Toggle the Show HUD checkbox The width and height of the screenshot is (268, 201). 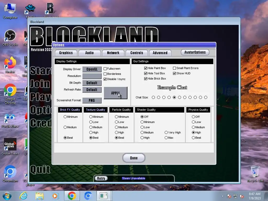[x=174, y=73]
